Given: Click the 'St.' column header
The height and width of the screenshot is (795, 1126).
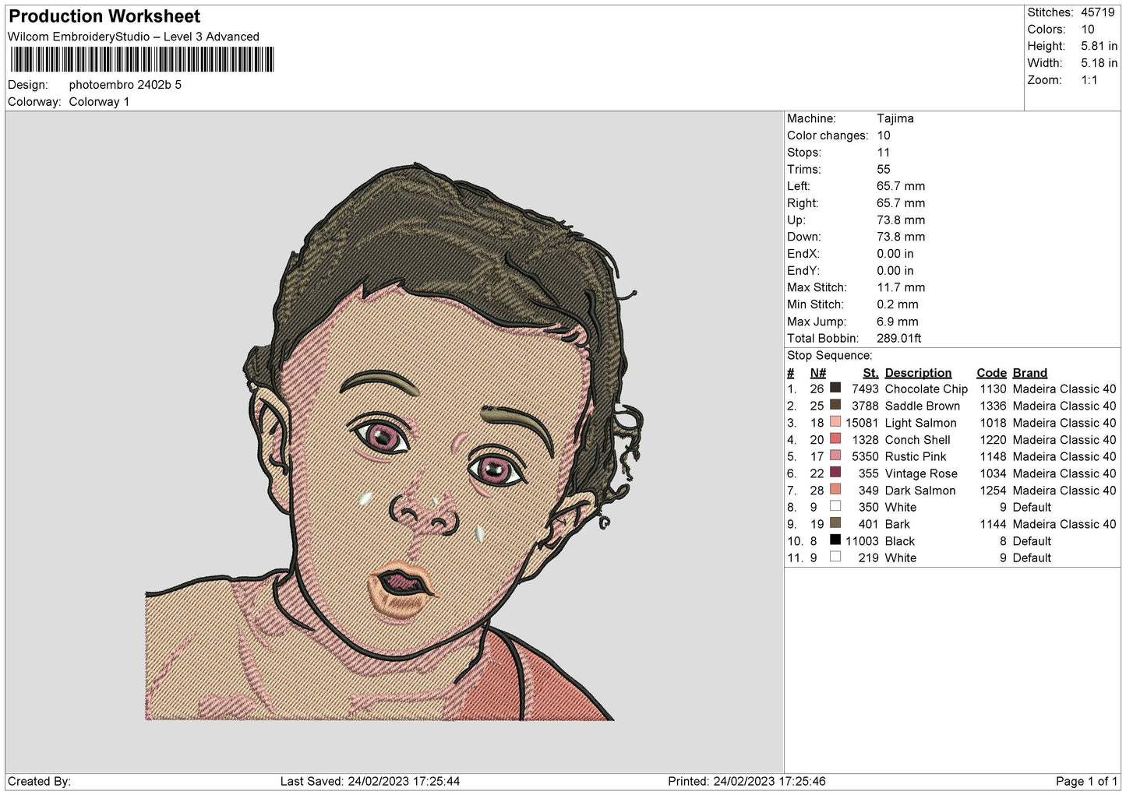Looking at the screenshot, I should pos(870,373).
